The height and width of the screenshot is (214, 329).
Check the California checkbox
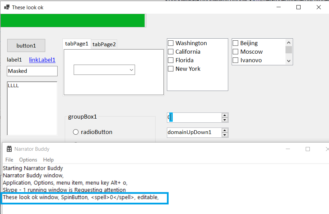tap(171, 52)
